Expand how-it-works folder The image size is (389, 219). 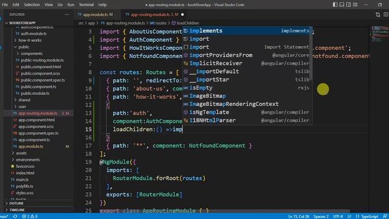pos(30,40)
